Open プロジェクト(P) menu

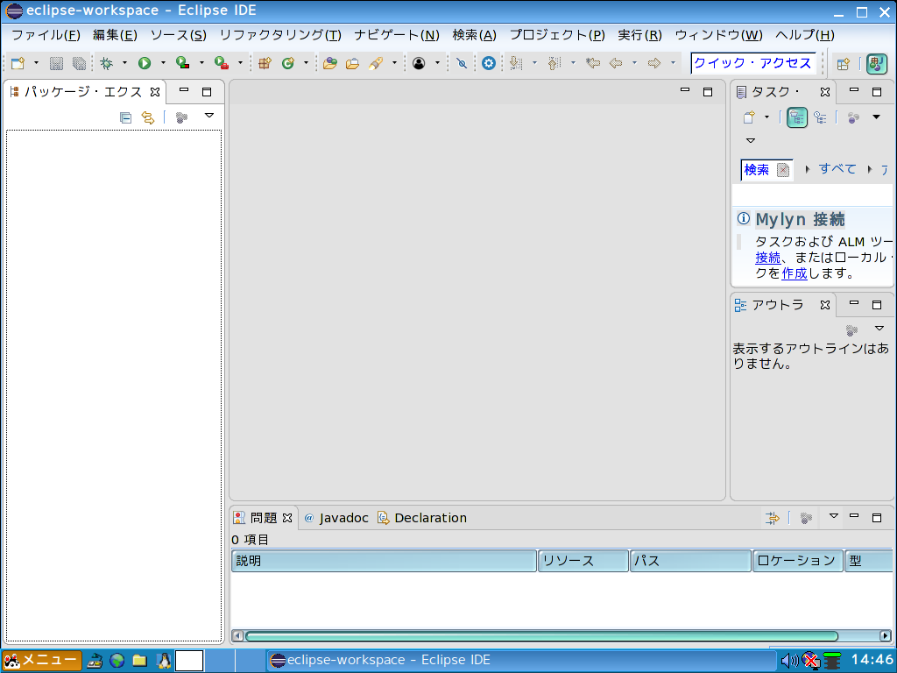coord(557,35)
